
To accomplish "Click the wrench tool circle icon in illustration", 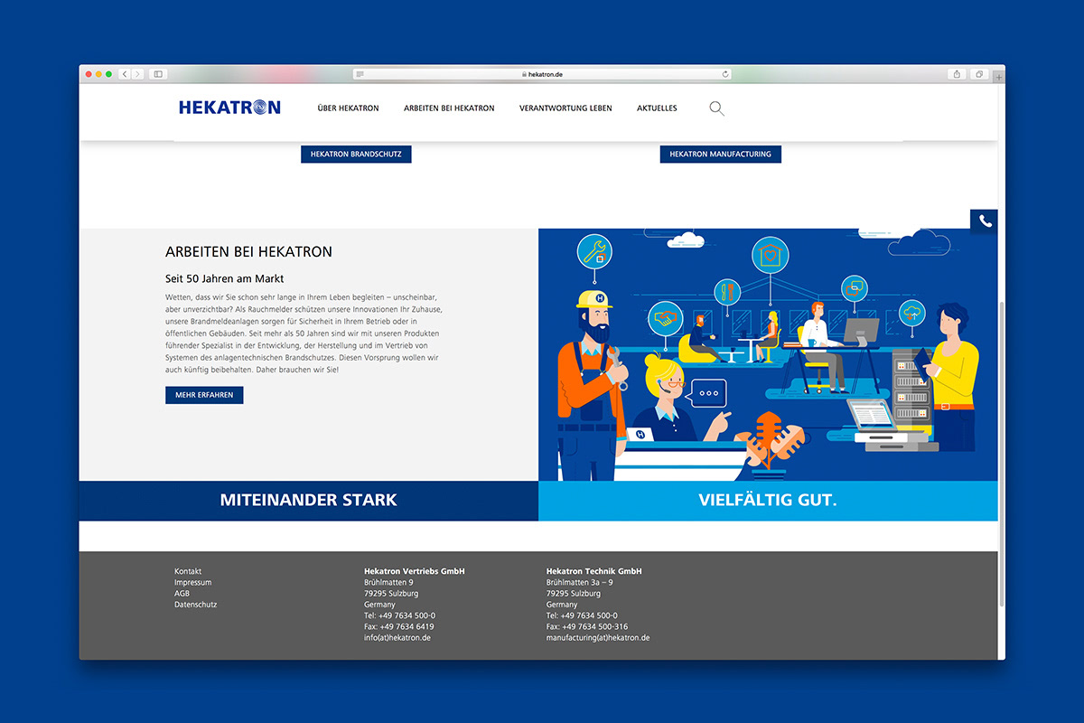I will [593, 251].
